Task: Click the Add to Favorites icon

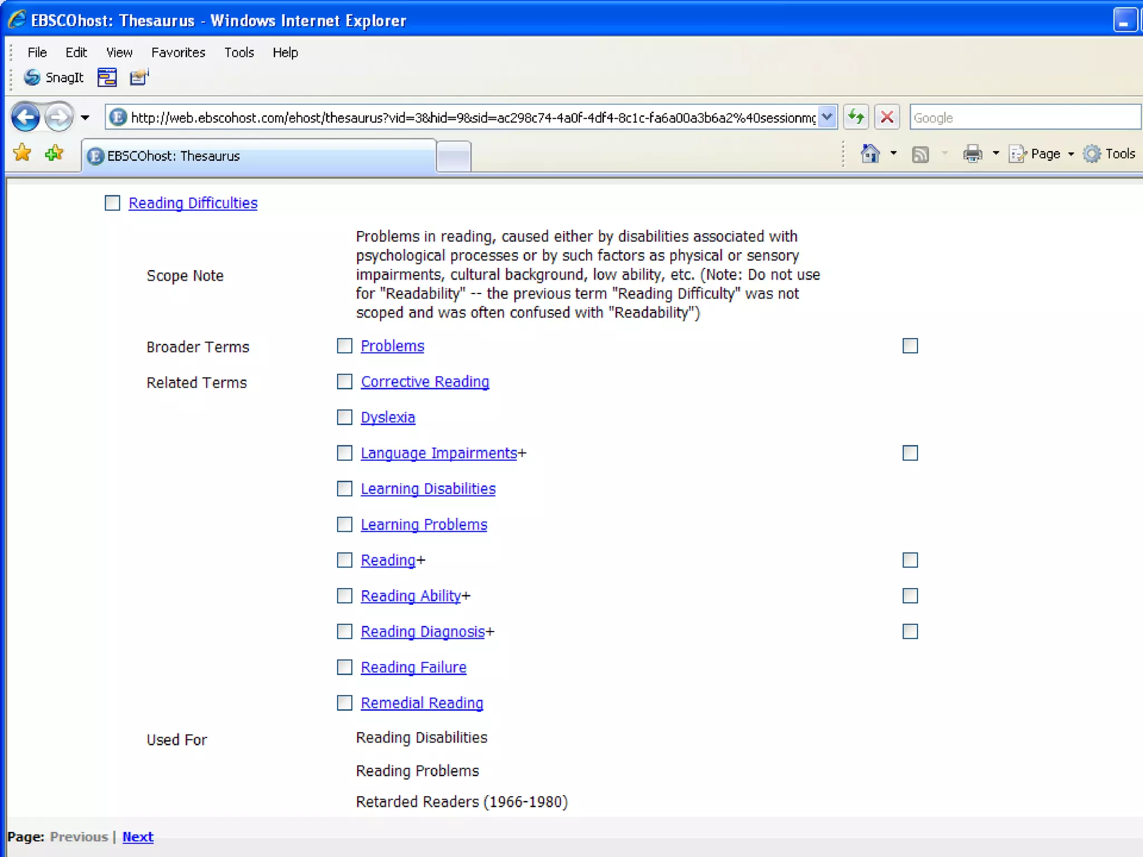Action: (54, 152)
